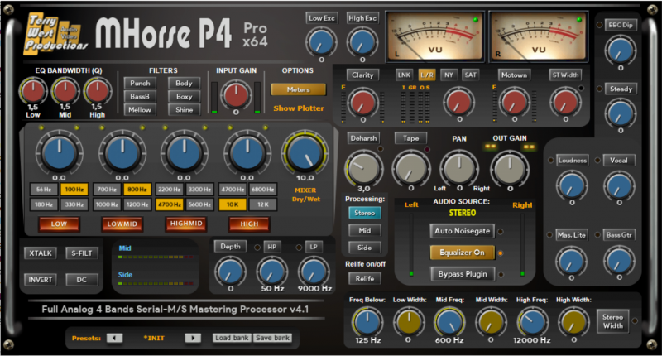Click the Stereo Width button
This screenshot has width=662, height=356.
coord(612,321)
